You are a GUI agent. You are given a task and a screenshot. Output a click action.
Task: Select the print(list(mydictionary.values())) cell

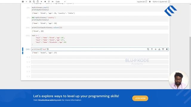pos(100,28)
